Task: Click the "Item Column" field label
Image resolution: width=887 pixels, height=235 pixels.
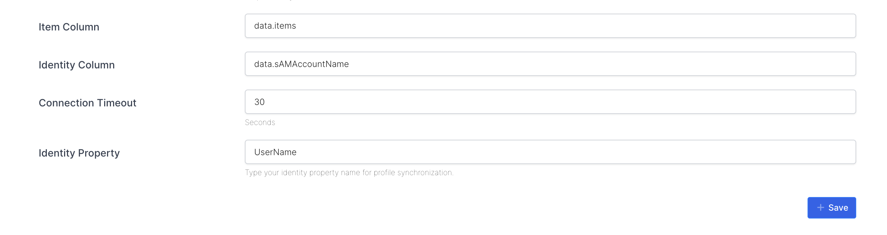Action: (69, 27)
